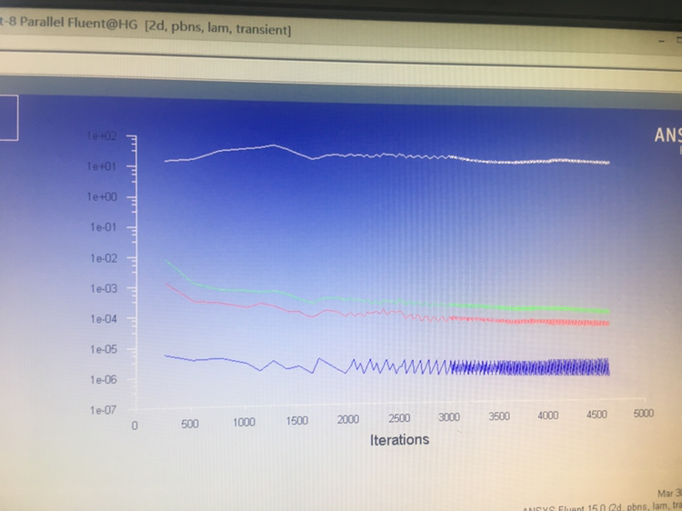The image size is (682, 511).
Task: Click the "1e-04" y-axis label
Action: pyautogui.click(x=104, y=319)
